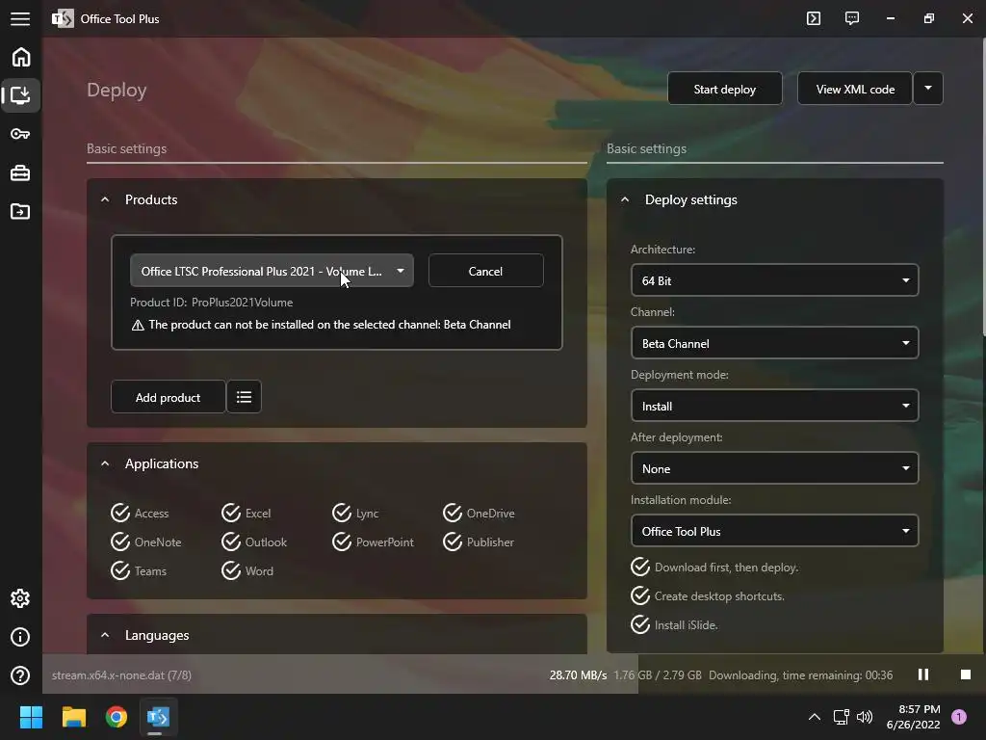The height and width of the screenshot is (740, 986).
Task: Toggle the Lync application
Action: [355, 513]
